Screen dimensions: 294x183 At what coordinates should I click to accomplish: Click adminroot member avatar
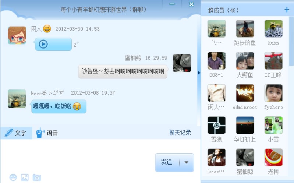click(245, 93)
